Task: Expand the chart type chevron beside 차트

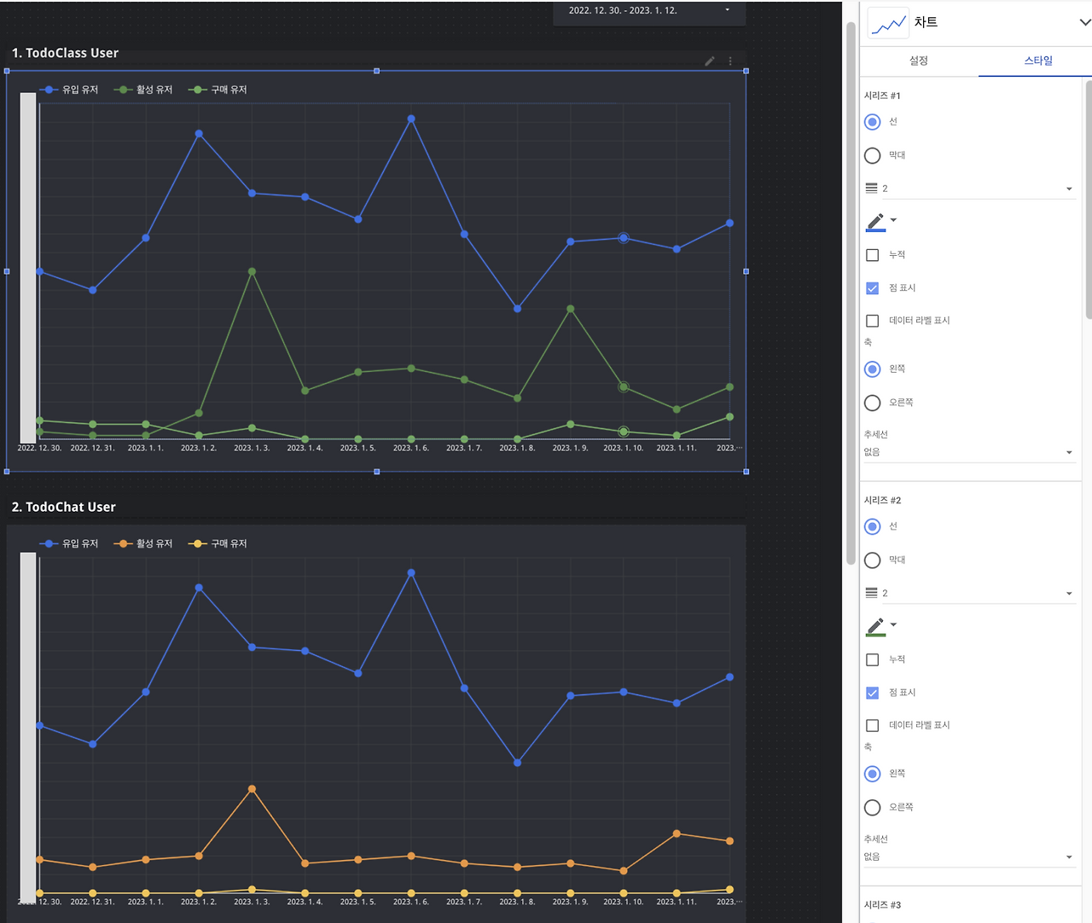Action: pos(1084,22)
